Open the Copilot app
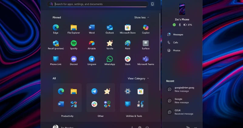The width and height of the screenshot is (243, 128). tap(145, 29)
